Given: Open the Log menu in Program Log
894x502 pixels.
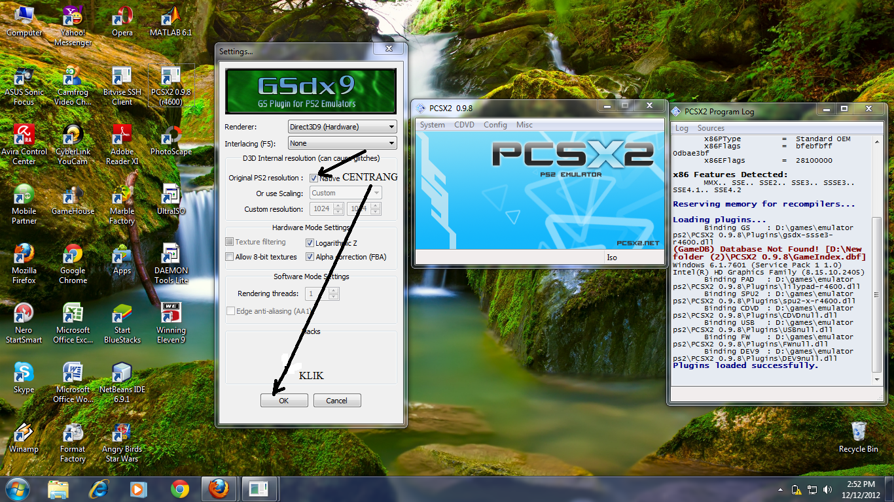Looking at the screenshot, I should pyautogui.click(x=682, y=128).
